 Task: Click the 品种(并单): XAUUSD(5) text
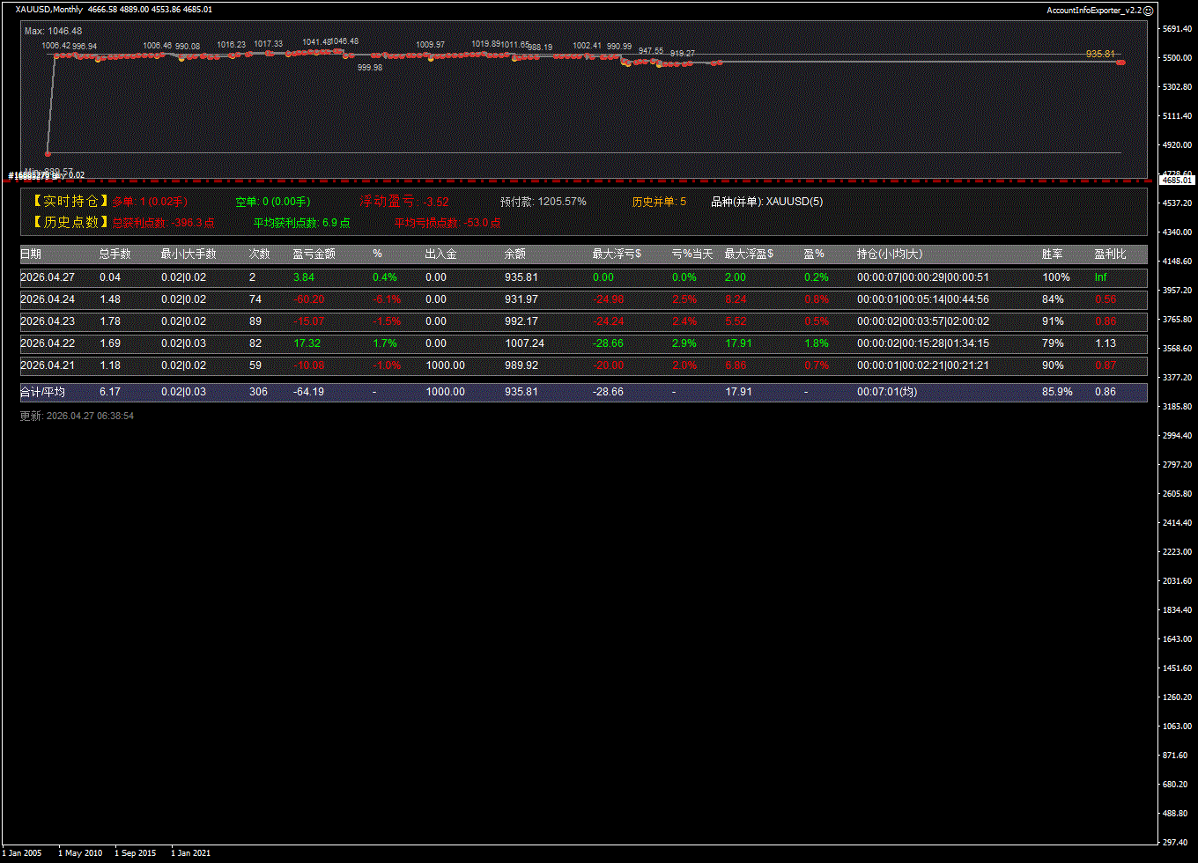click(x=766, y=202)
